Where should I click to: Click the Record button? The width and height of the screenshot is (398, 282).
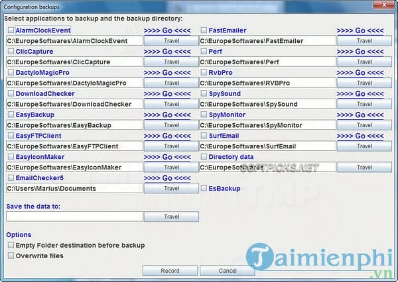[170, 271]
